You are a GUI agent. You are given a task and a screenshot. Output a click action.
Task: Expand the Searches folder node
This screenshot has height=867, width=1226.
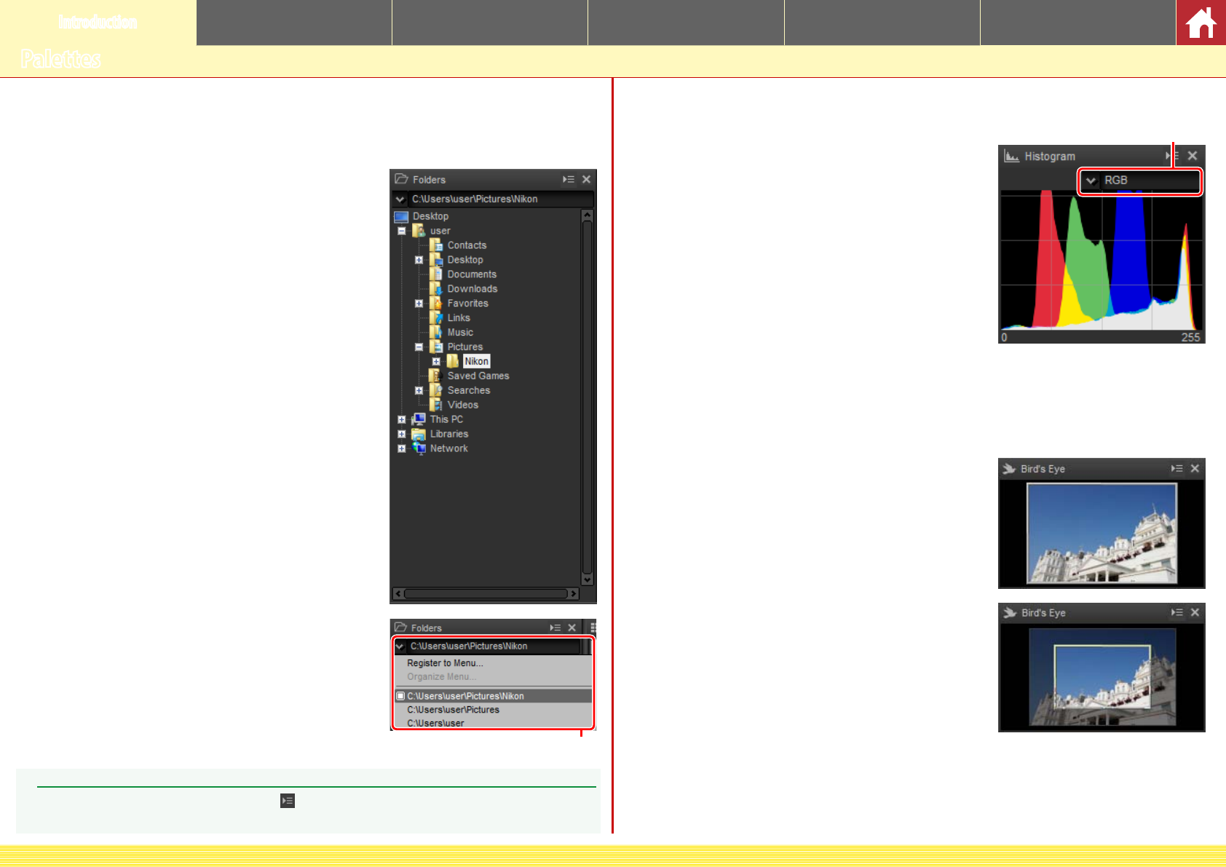tap(419, 391)
